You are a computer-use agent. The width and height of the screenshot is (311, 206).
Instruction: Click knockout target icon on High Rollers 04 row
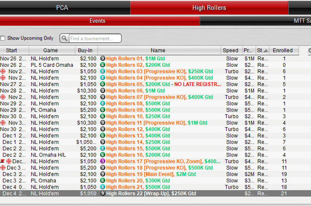[3, 78]
